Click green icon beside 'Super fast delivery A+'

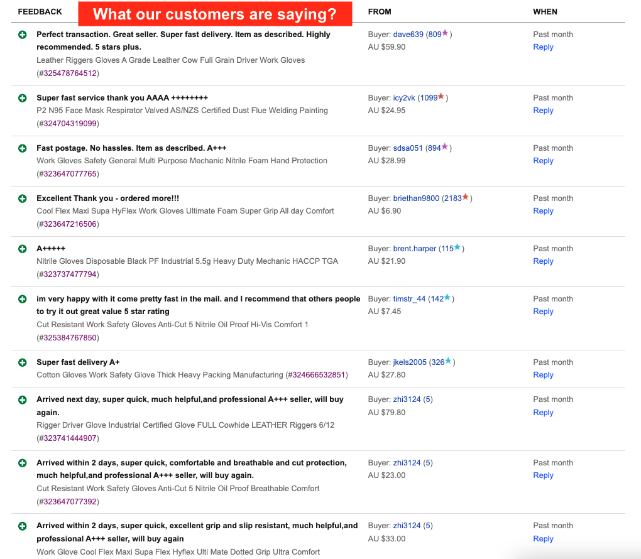[23, 362]
